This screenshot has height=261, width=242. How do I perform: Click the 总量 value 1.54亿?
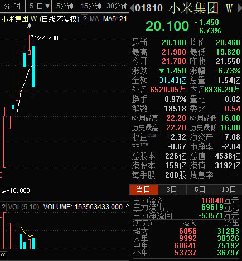pos(229,81)
